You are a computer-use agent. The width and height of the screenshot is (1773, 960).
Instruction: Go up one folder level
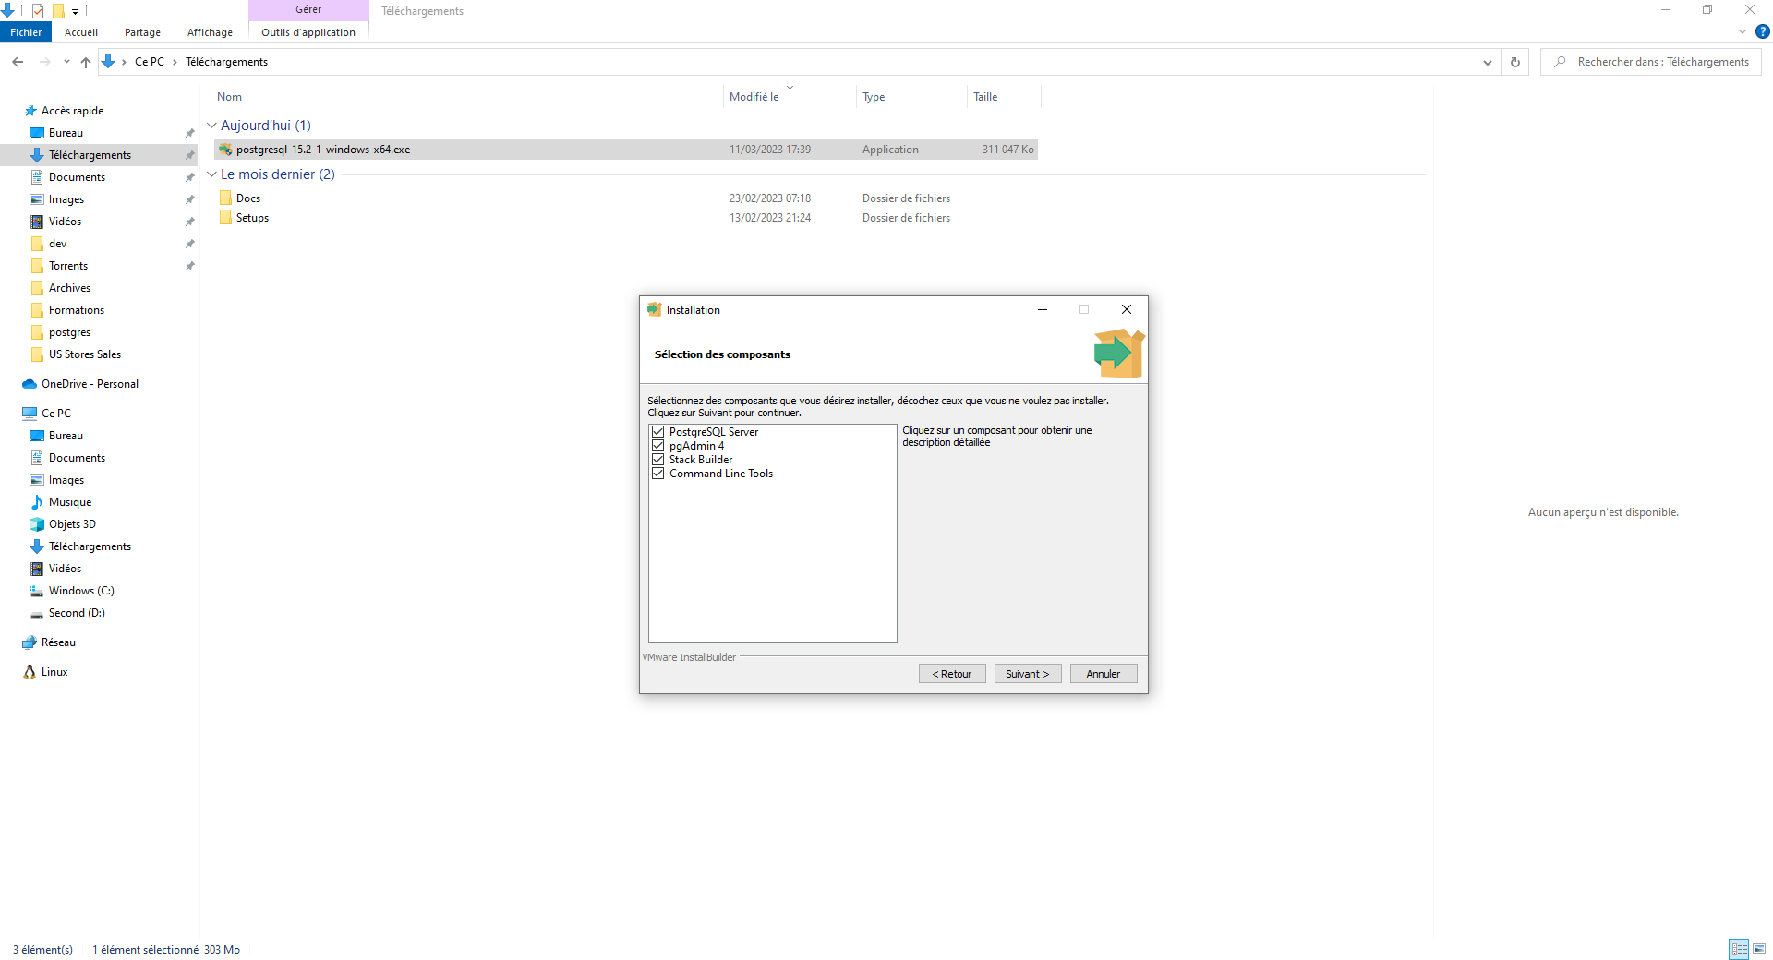[x=85, y=62]
